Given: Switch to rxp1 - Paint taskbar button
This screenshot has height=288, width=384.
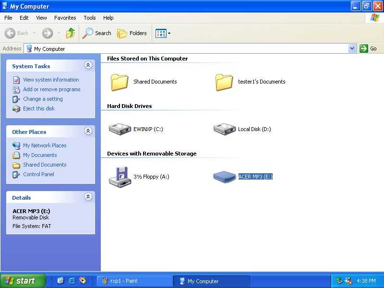Looking at the screenshot, I should click(135, 281).
